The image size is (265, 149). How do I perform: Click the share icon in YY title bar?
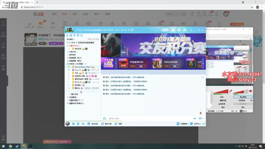129,30
